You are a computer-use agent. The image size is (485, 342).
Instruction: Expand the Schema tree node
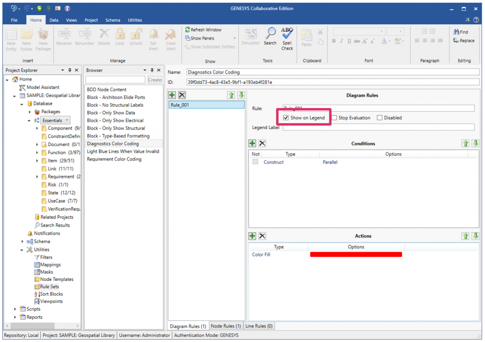tap(22, 241)
